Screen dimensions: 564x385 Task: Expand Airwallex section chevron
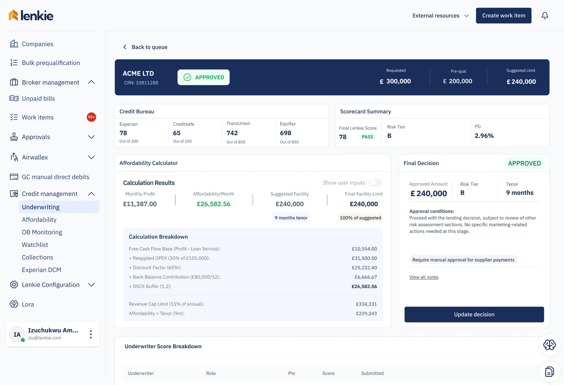91,157
